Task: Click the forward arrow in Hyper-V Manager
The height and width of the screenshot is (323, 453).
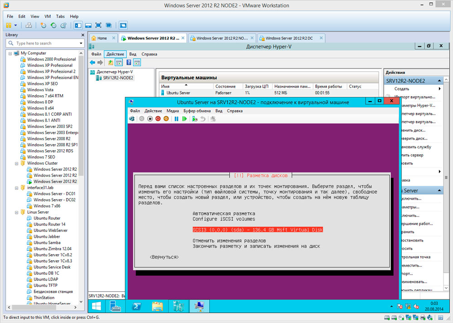Action: coord(100,63)
